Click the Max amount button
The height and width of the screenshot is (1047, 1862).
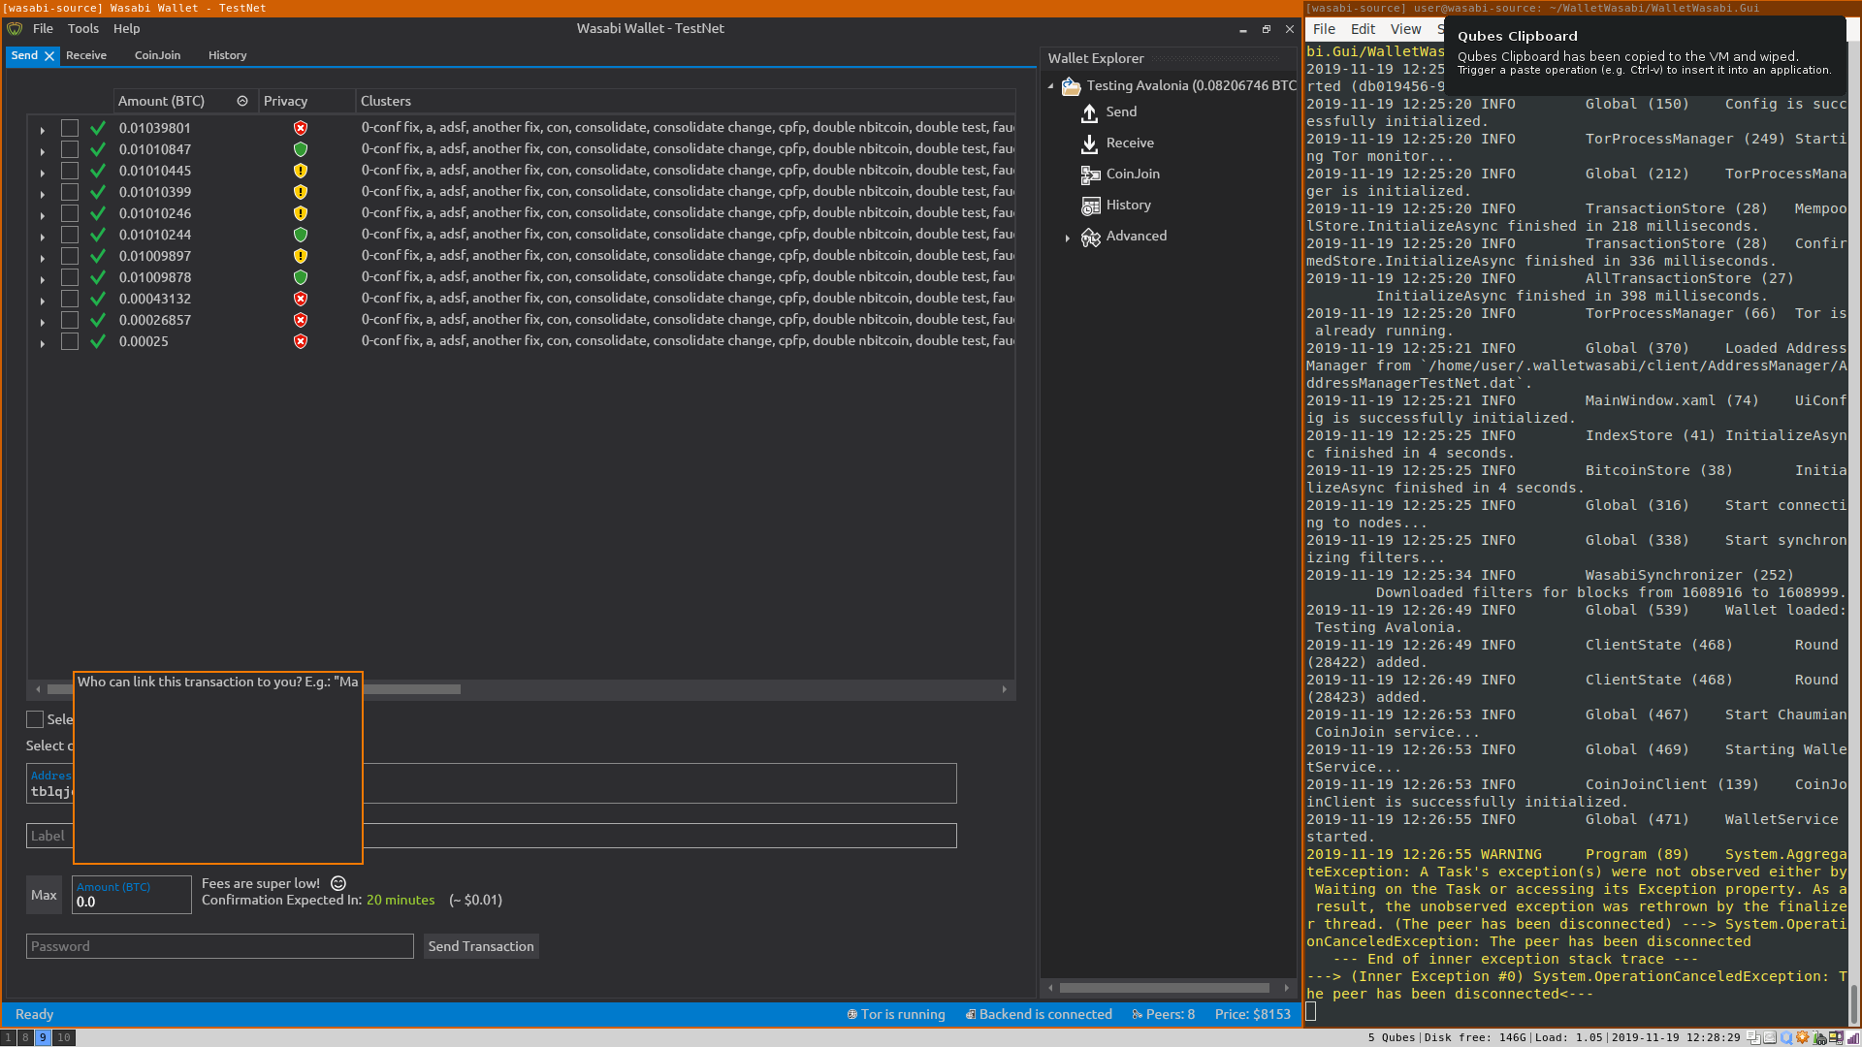(x=44, y=895)
